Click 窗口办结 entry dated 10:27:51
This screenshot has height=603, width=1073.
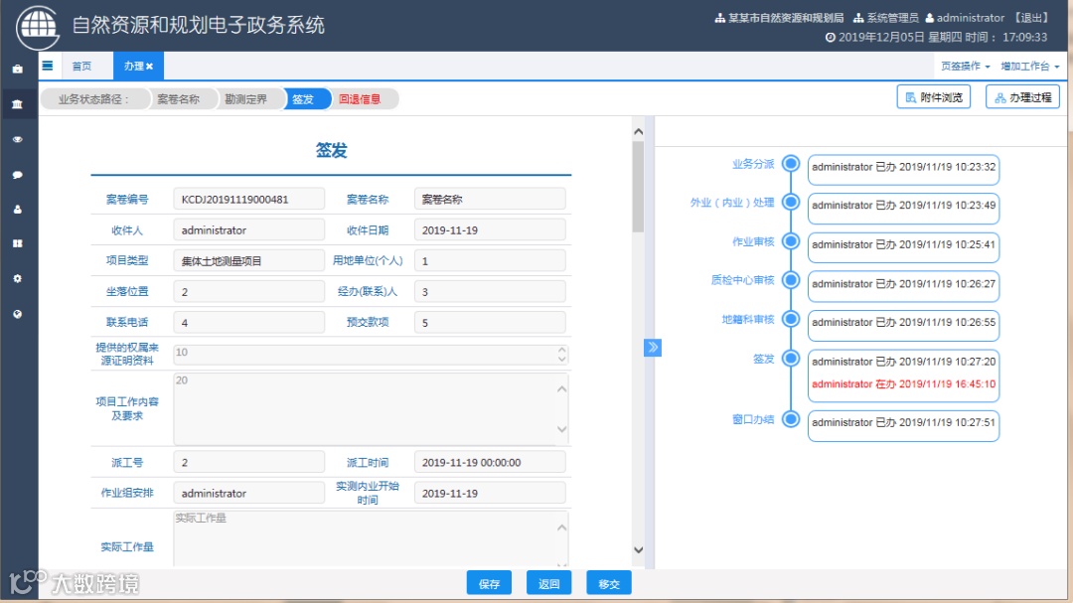click(x=903, y=425)
